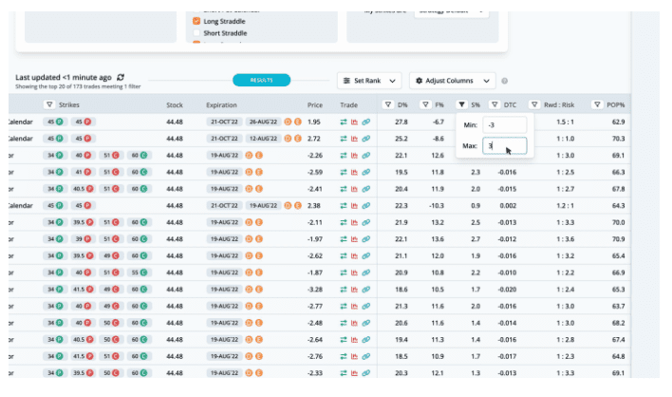Viewport: 672px width, 397px height.
Task: Click the trade arrows icon in first row
Action: [344, 123]
